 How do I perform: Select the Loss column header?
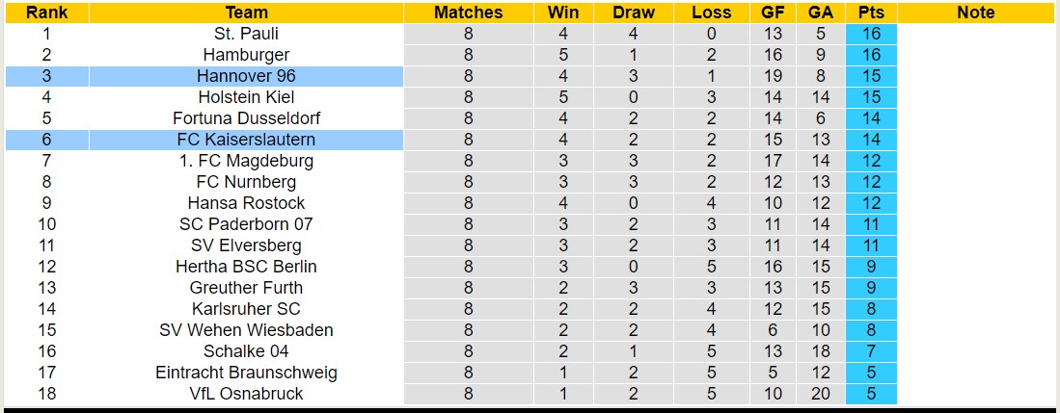[x=711, y=13]
